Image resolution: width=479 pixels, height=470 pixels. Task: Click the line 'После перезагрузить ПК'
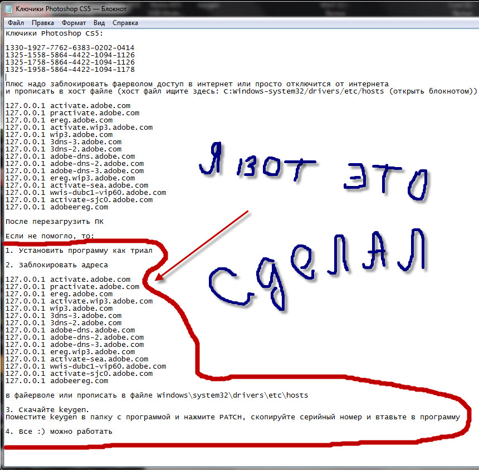55,222
